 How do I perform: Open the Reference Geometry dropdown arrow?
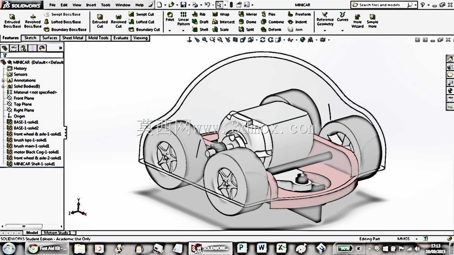point(325,31)
